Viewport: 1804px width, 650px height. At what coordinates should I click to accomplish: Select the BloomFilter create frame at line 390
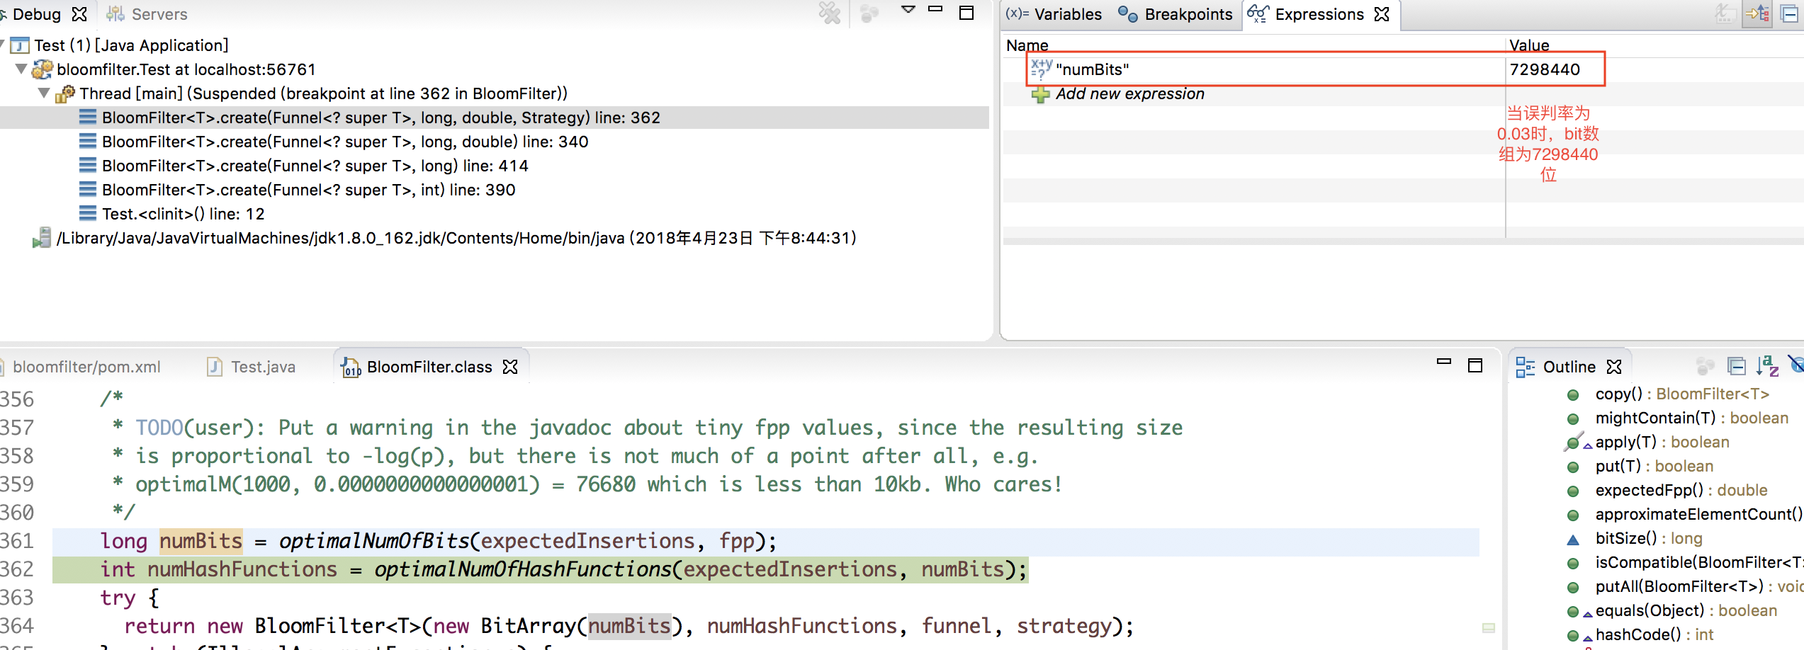(x=309, y=190)
